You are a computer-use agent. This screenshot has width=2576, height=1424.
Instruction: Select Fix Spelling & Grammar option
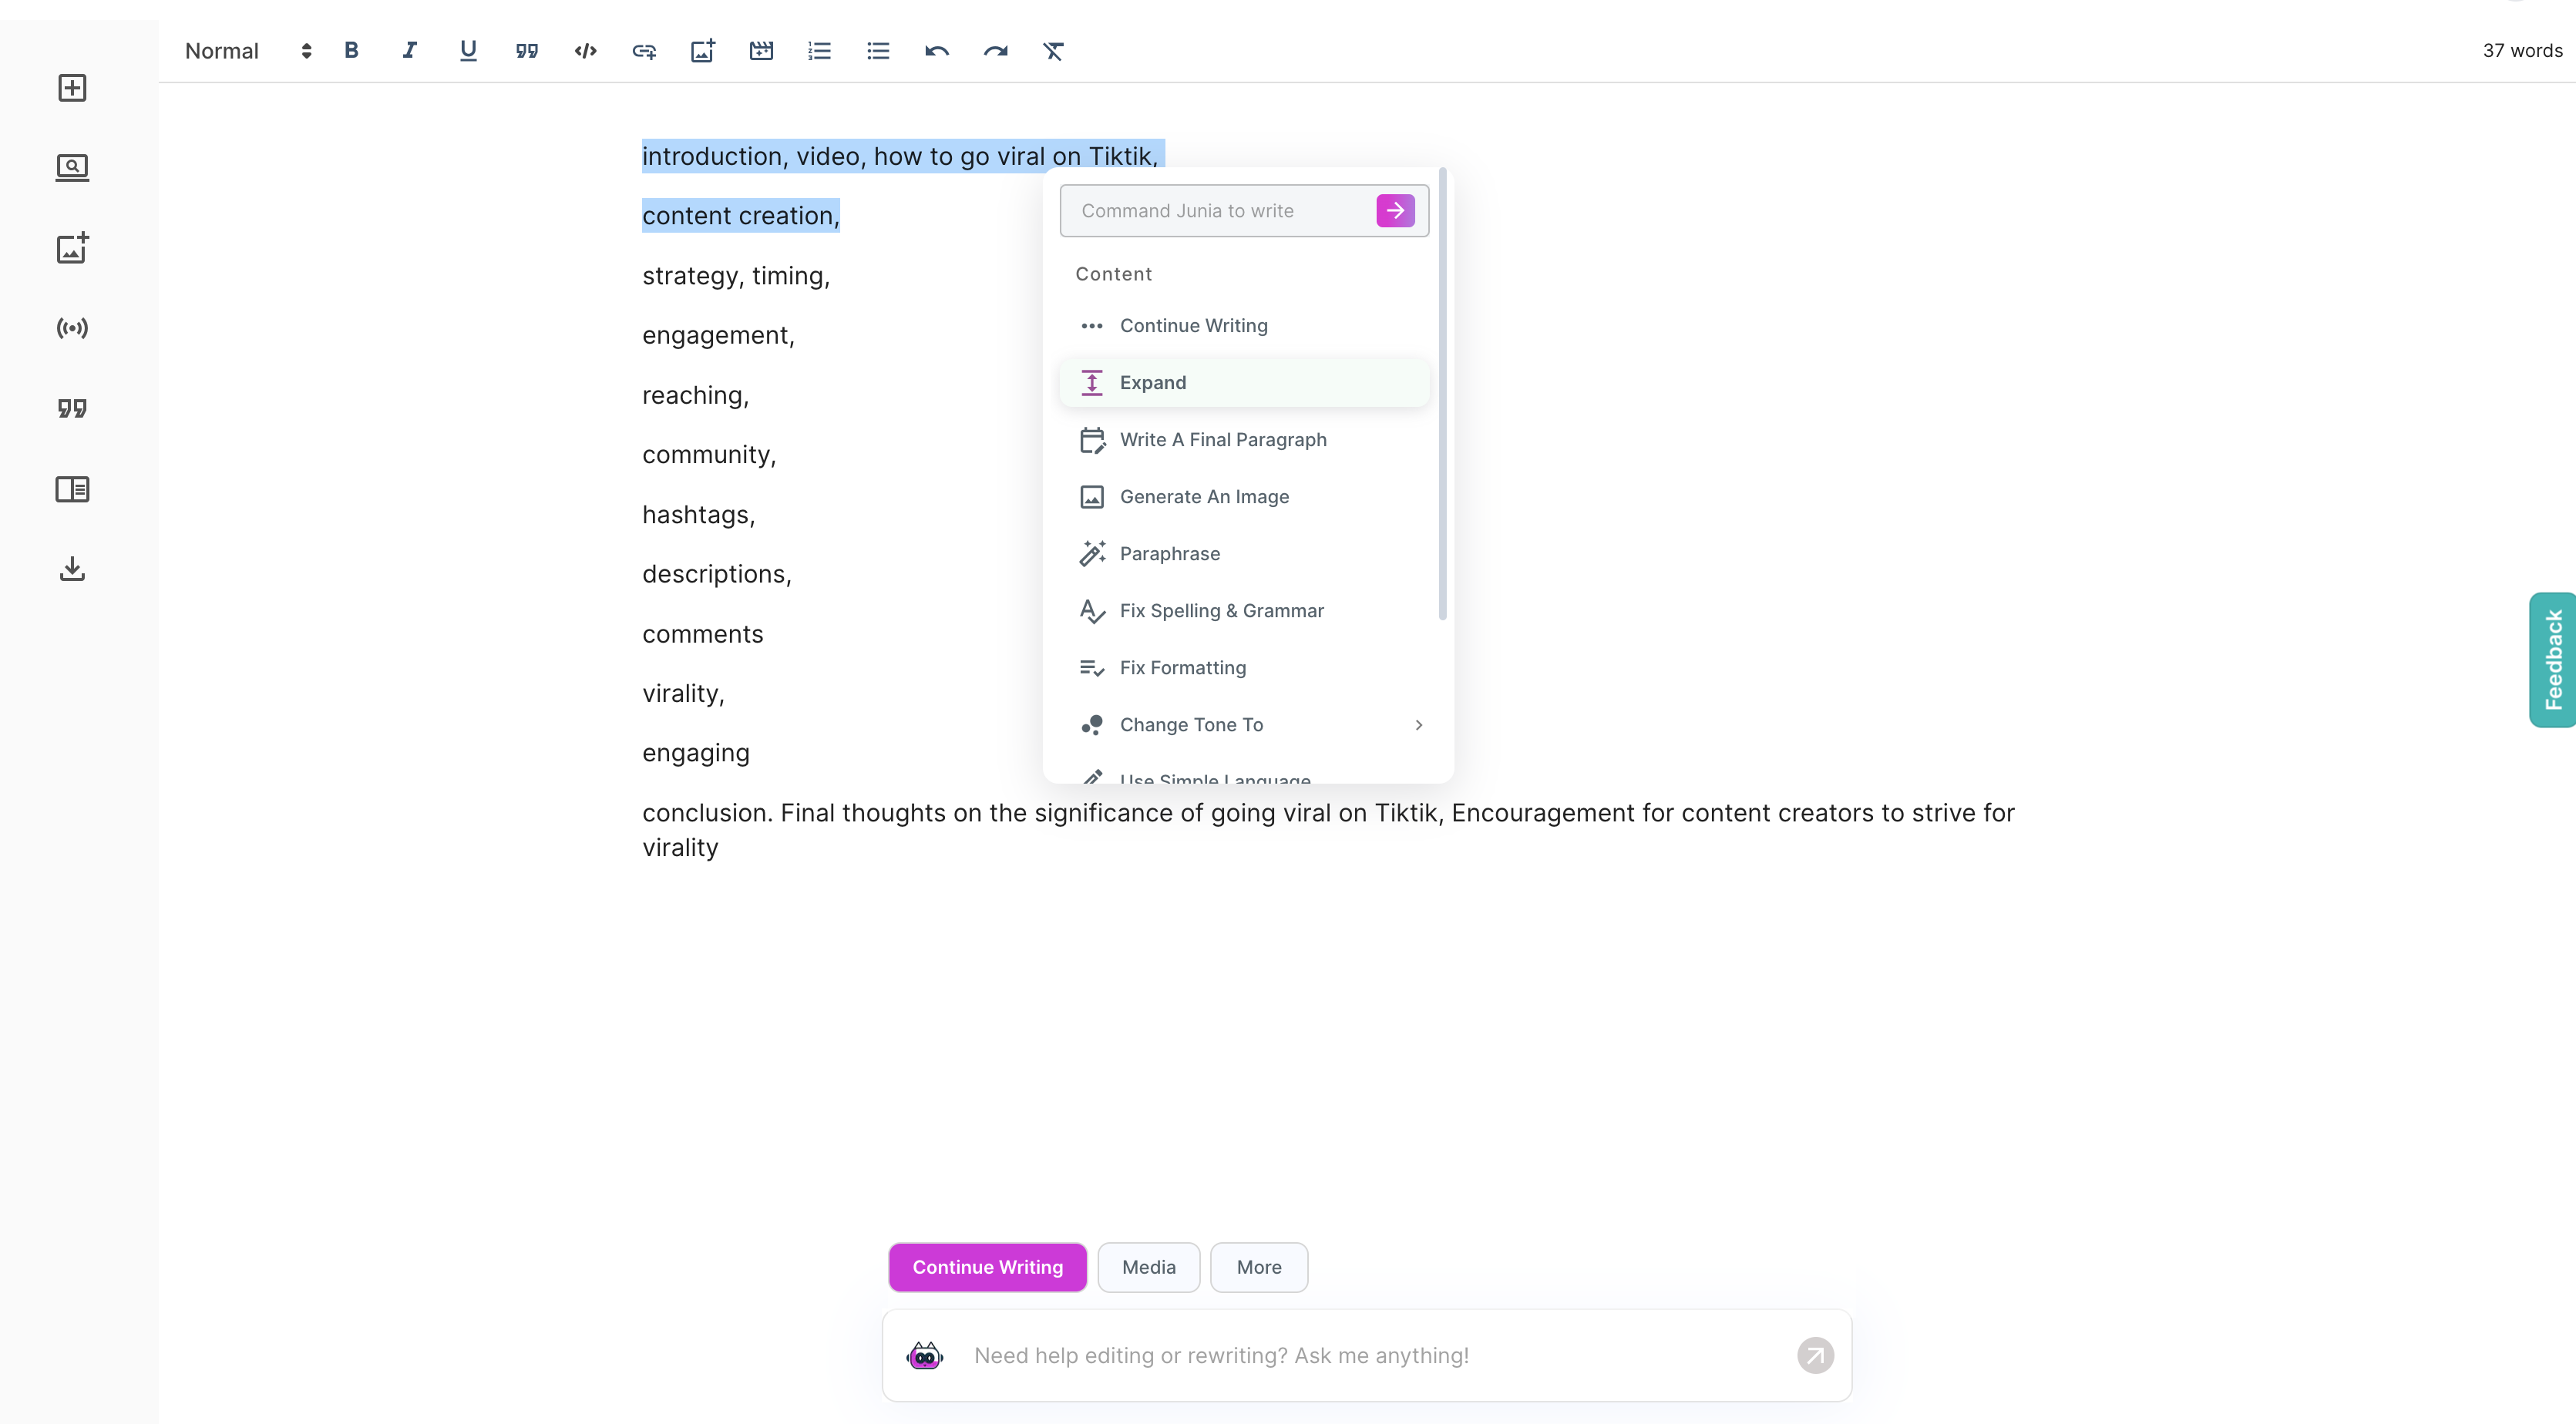(x=1221, y=611)
